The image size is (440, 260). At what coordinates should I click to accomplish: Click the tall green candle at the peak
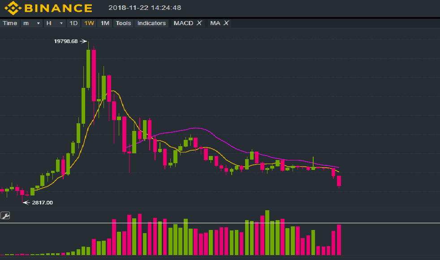(x=88, y=69)
